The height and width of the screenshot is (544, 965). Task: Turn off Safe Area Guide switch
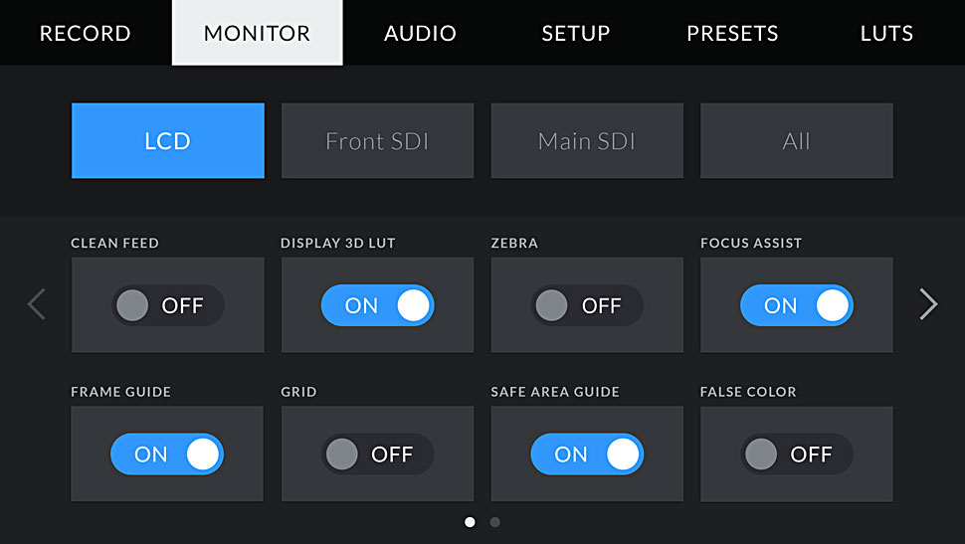587,454
